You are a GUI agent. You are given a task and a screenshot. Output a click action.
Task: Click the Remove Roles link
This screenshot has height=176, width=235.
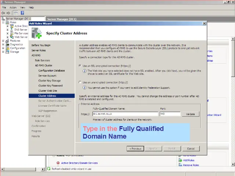point(191,165)
